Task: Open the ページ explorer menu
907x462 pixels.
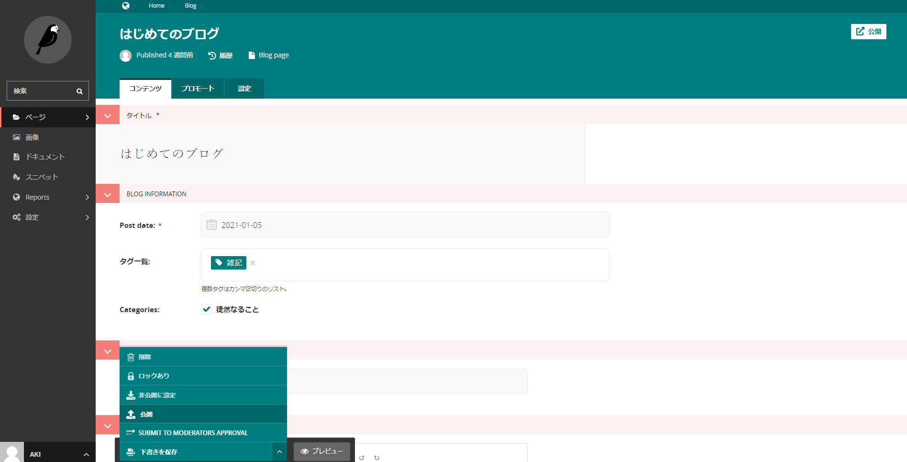Action: pos(48,117)
